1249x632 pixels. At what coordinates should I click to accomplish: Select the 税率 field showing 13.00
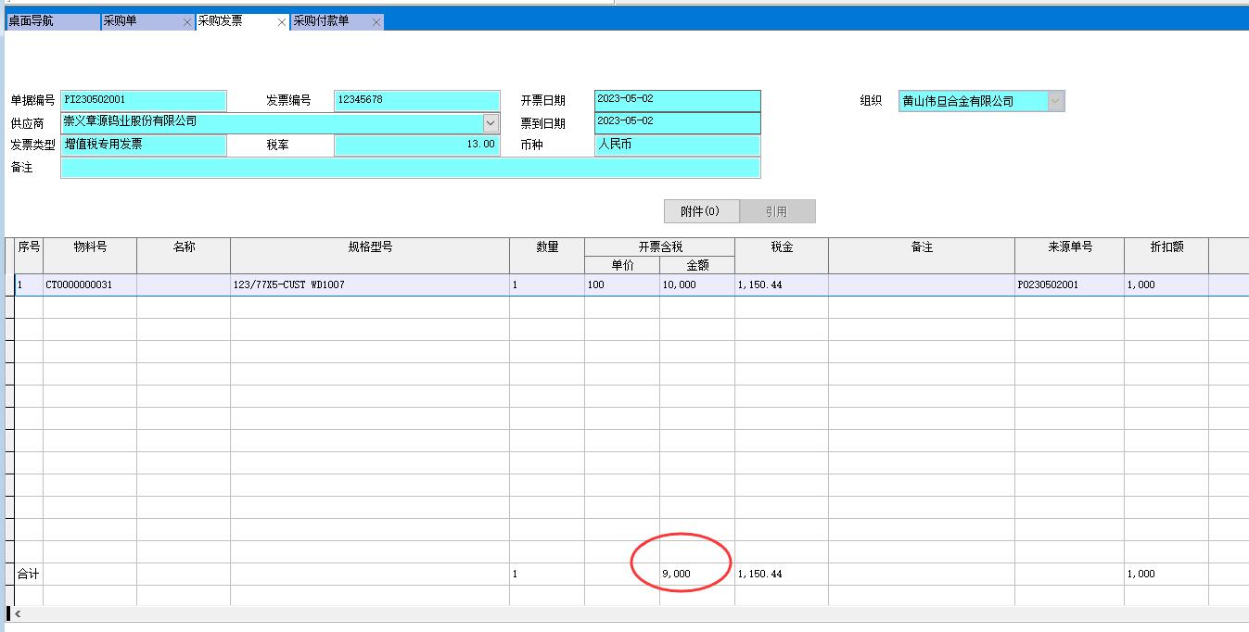click(x=416, y=145)
